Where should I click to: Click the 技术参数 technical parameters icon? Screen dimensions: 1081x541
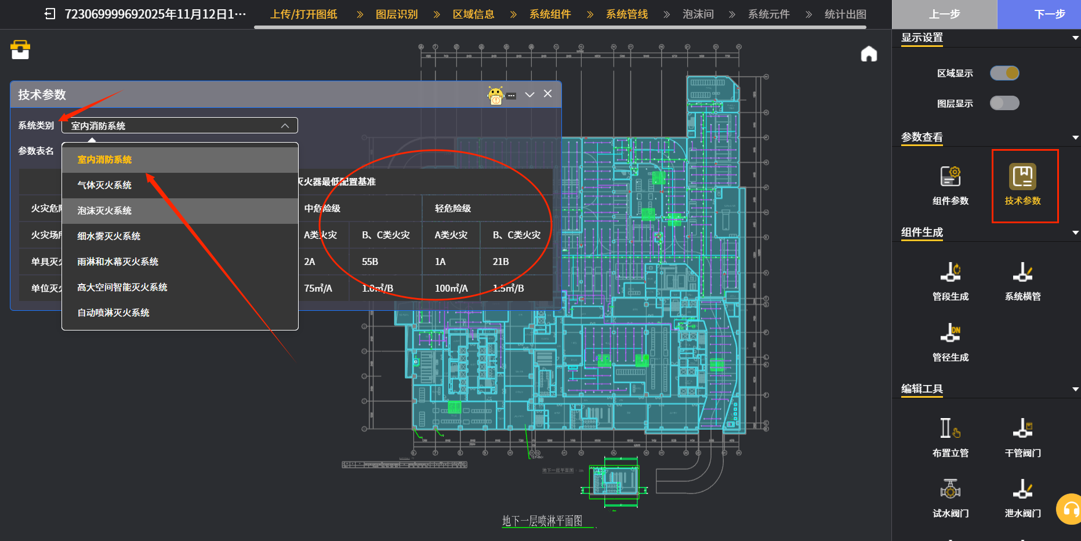(x=1022, y=177)
